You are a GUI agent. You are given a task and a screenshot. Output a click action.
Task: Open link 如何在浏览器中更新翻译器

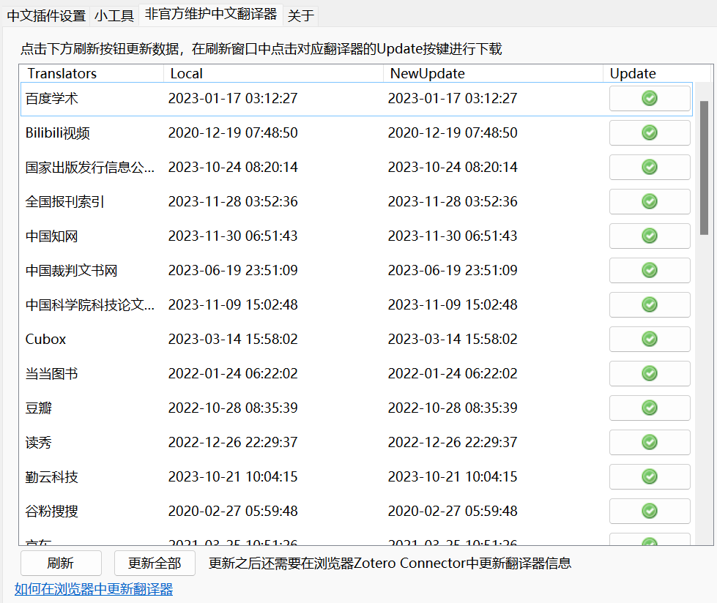pos(94,589)
